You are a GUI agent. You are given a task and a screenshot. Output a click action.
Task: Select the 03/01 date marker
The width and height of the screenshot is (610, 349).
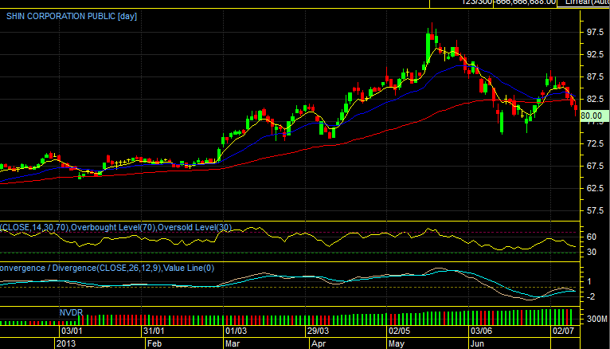tap(72, 331)
